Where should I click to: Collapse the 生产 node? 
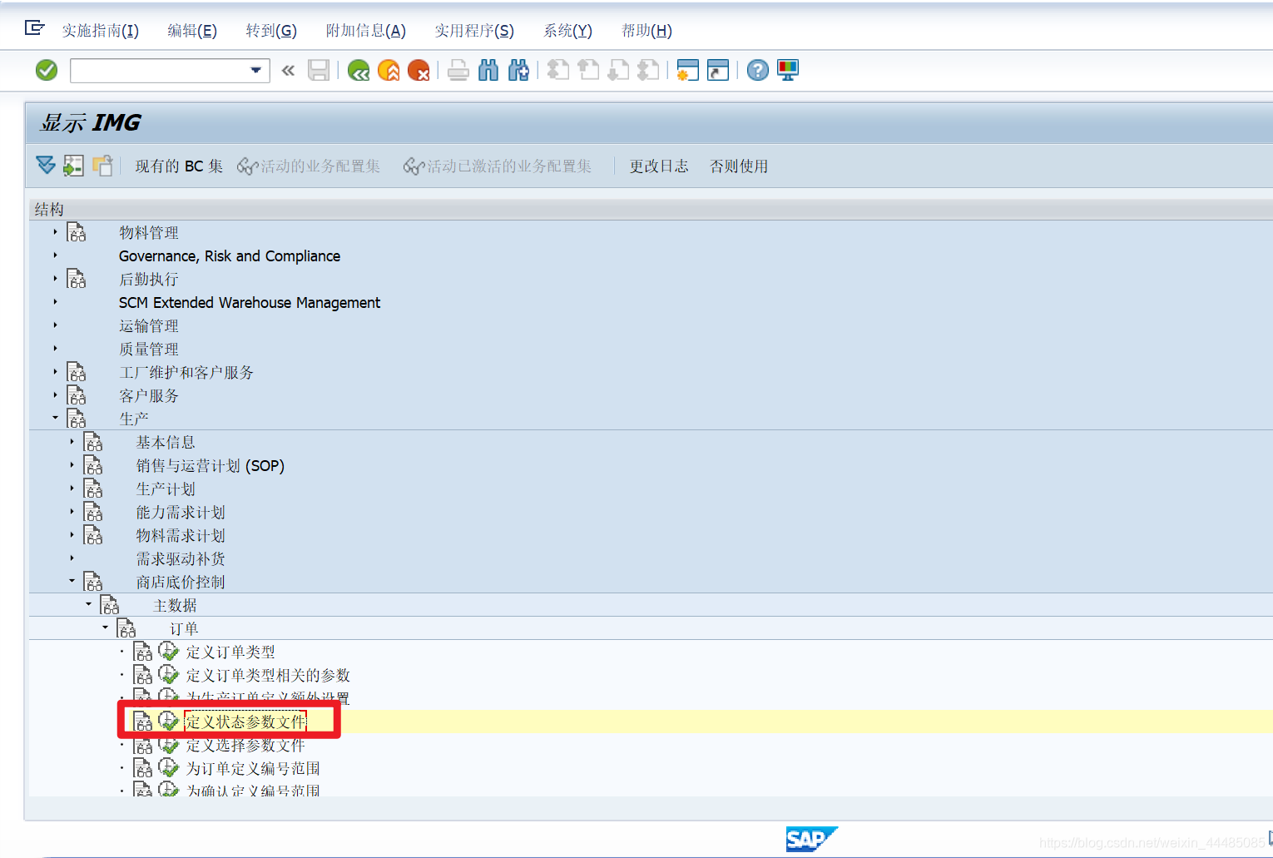(x=56, y=418)
